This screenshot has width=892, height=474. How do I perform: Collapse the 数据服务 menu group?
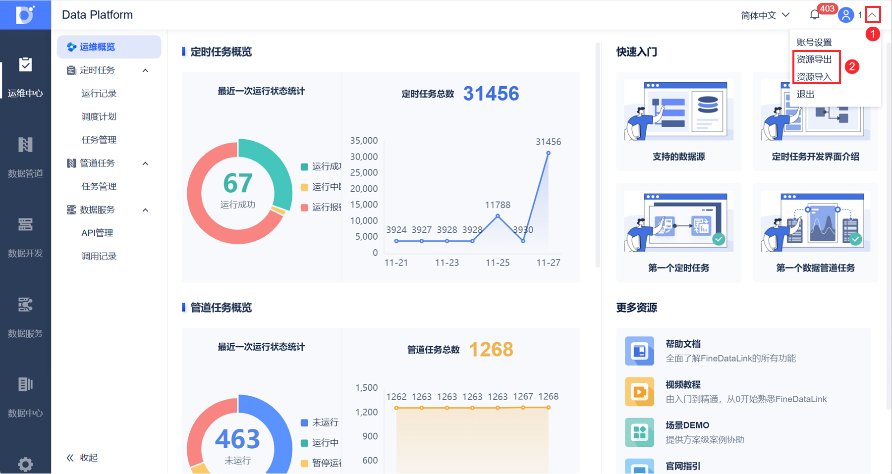click(145, 210)
